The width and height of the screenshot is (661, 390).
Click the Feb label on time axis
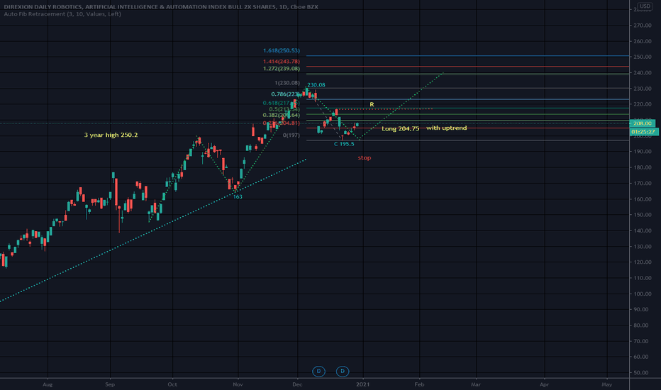(419, 384)
